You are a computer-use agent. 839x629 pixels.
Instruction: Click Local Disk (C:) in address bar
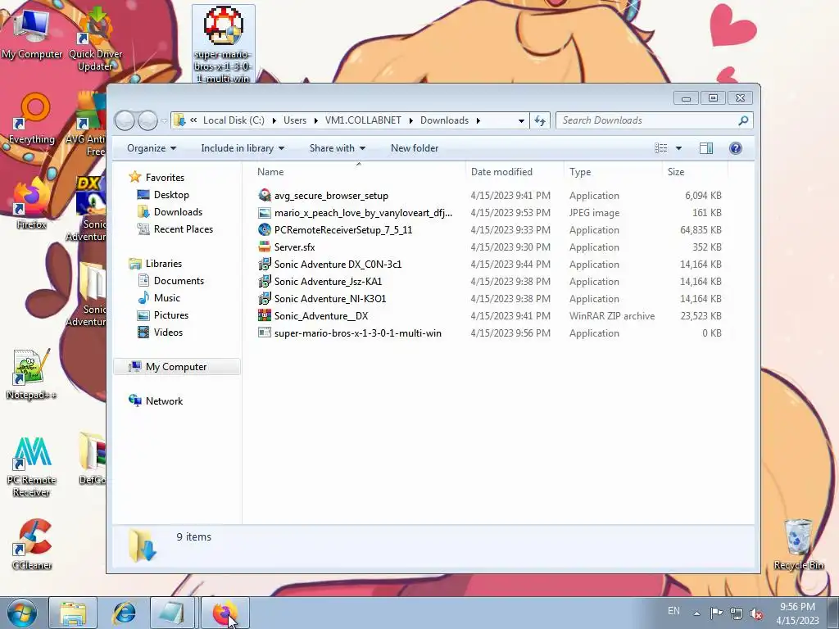tap(234, 120)
